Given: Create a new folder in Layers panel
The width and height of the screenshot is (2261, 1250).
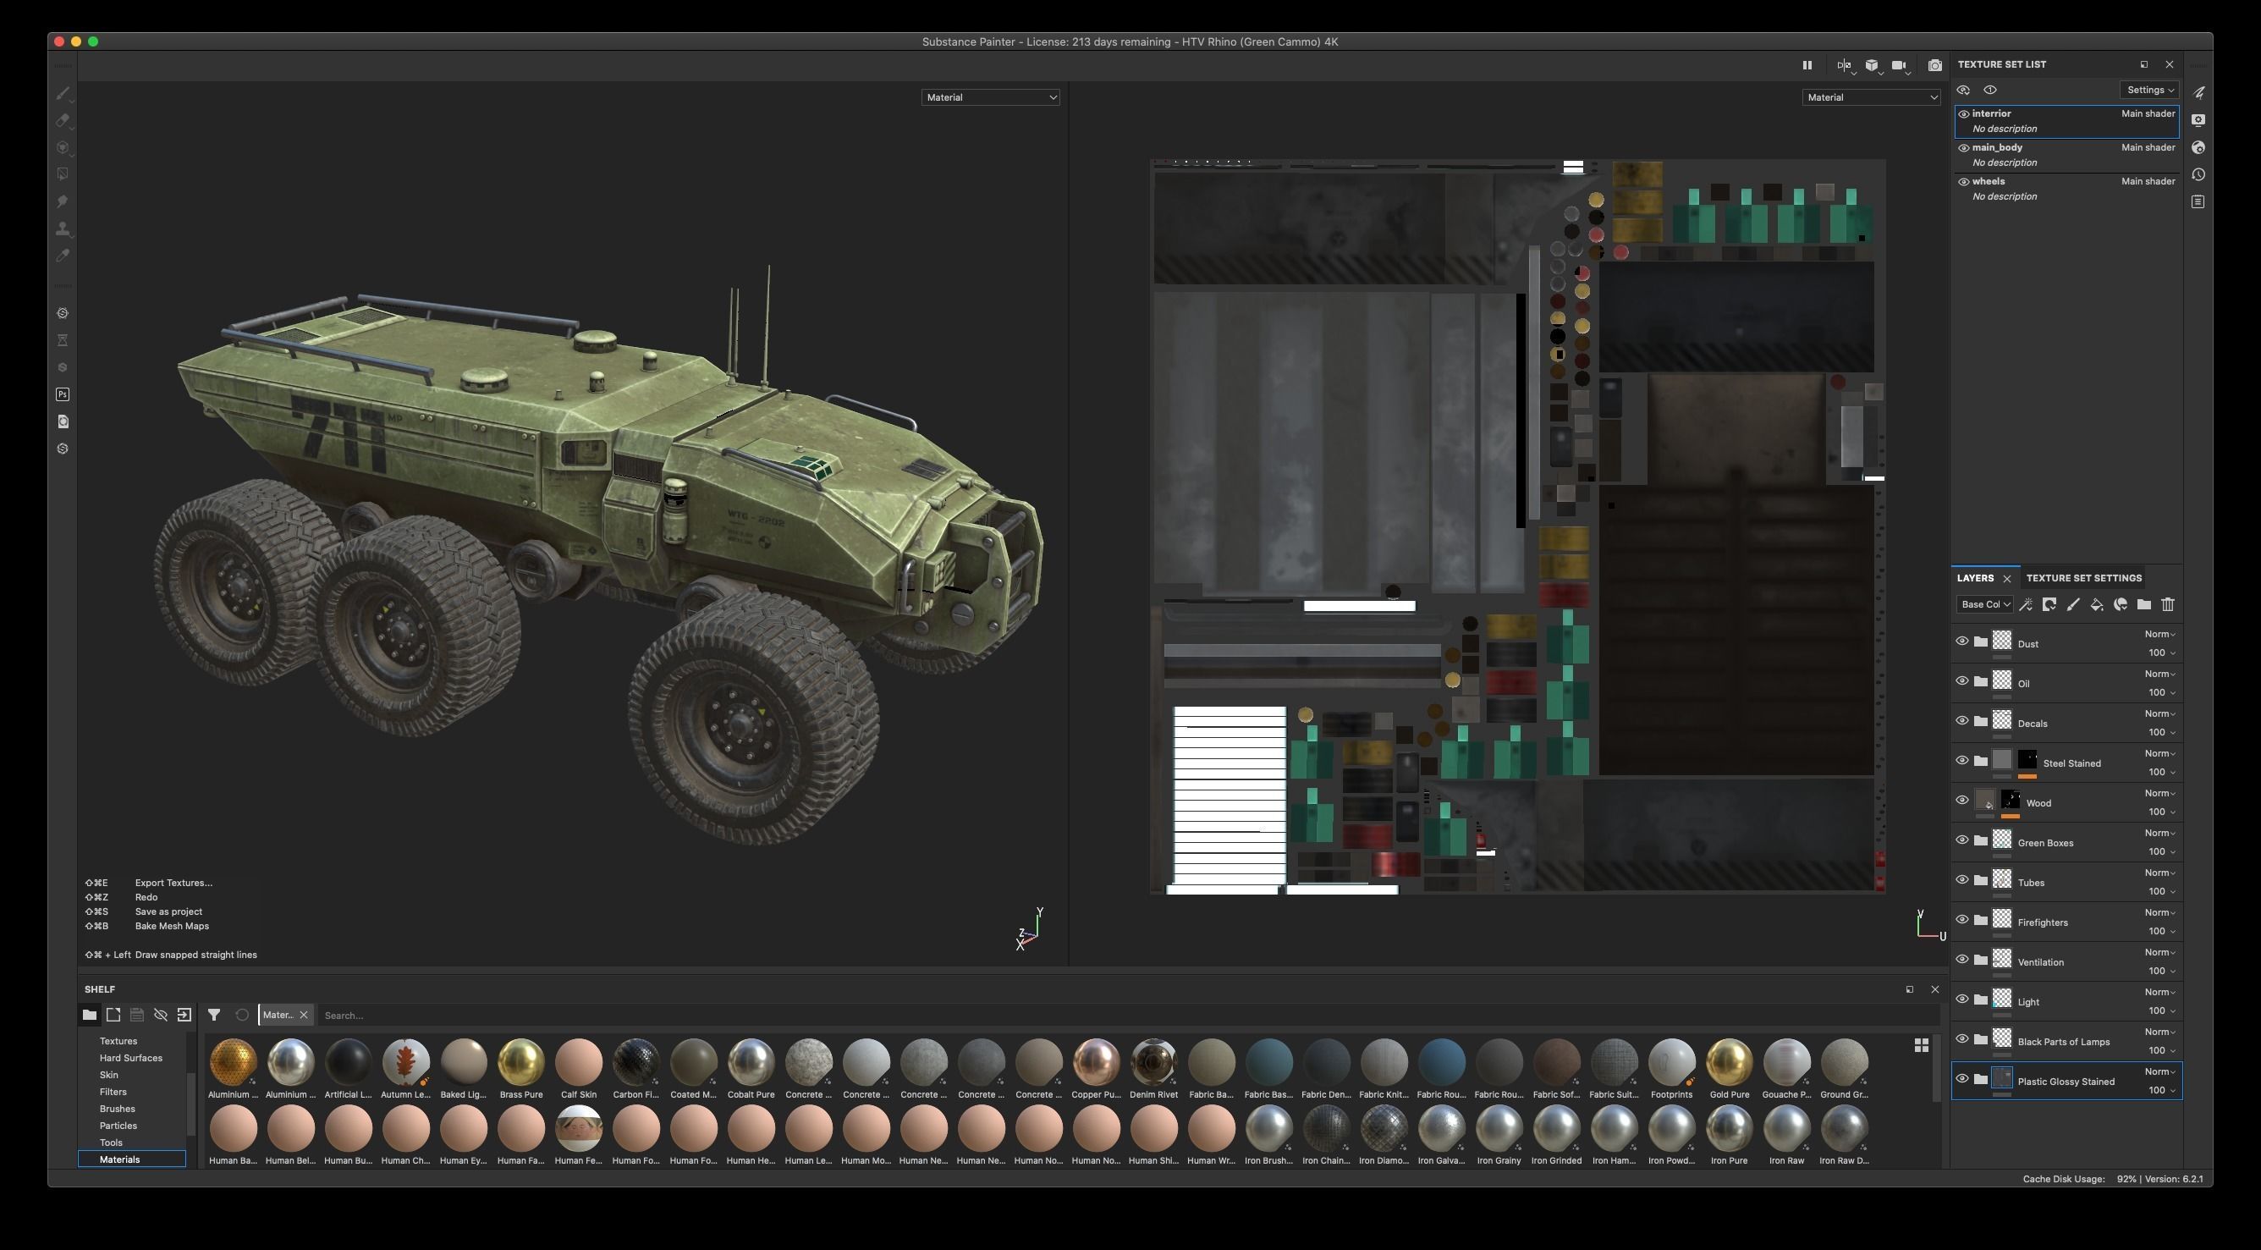Looking at the screenshot, I should coord(2144,604).
